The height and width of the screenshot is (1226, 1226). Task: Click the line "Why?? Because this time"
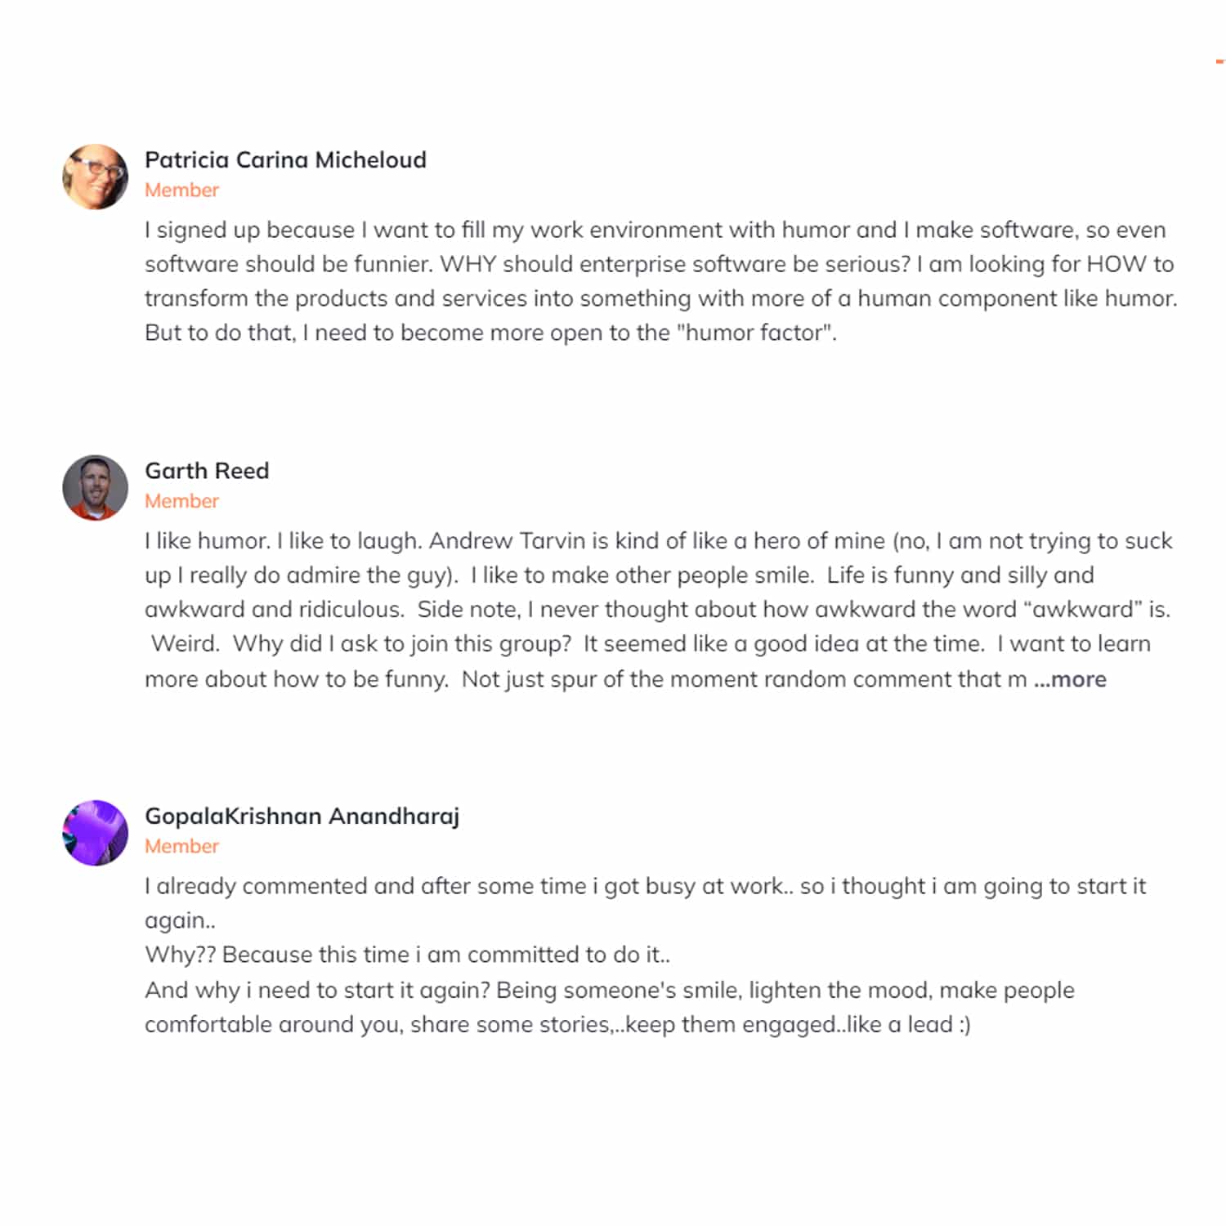407,955
